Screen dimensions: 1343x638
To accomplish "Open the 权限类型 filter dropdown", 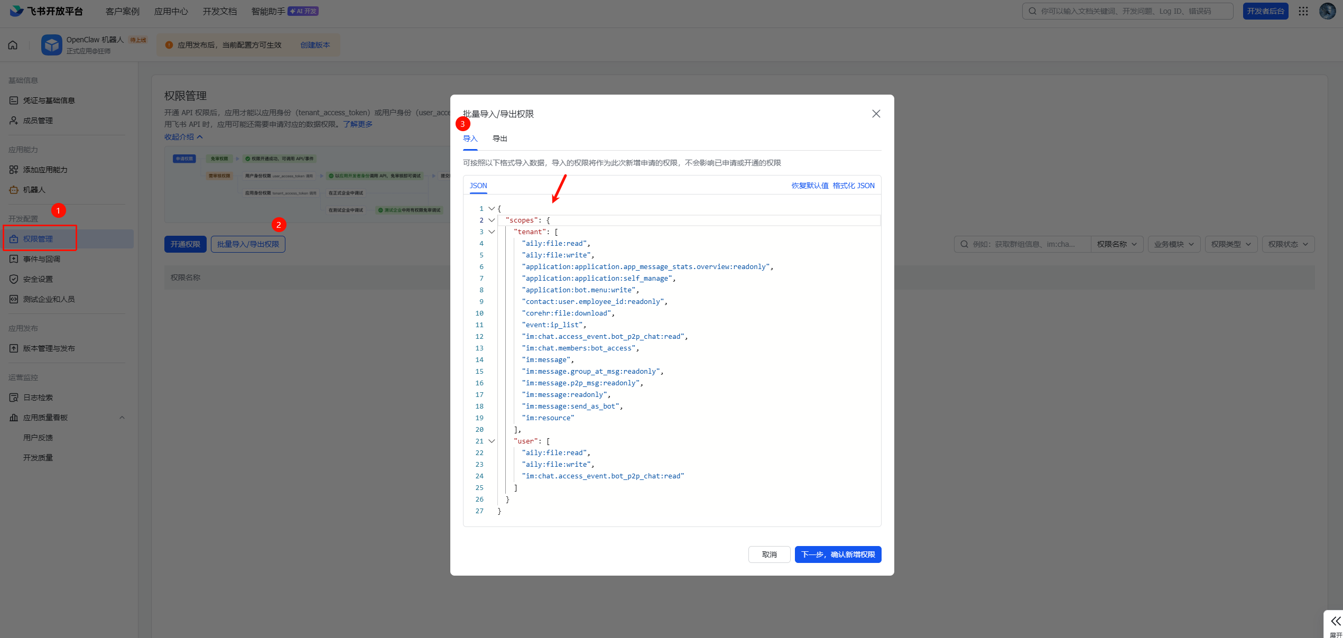I will point(1230,244).
